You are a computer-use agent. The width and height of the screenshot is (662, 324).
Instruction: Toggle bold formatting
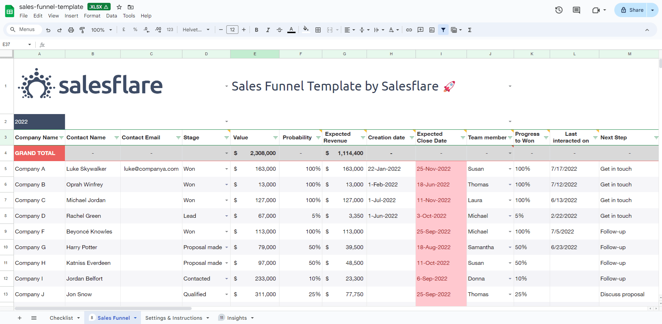(256, 30)
